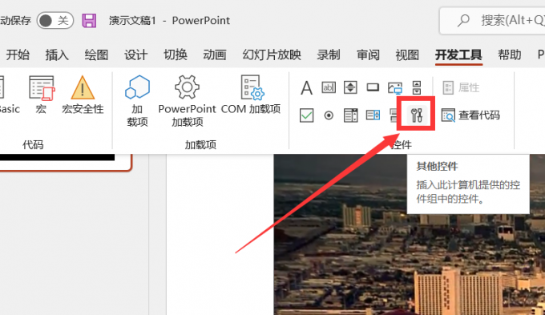Viewport: 545px width, 315px height.
Task: Click the search box in title bar
Action: click(492, 21)
